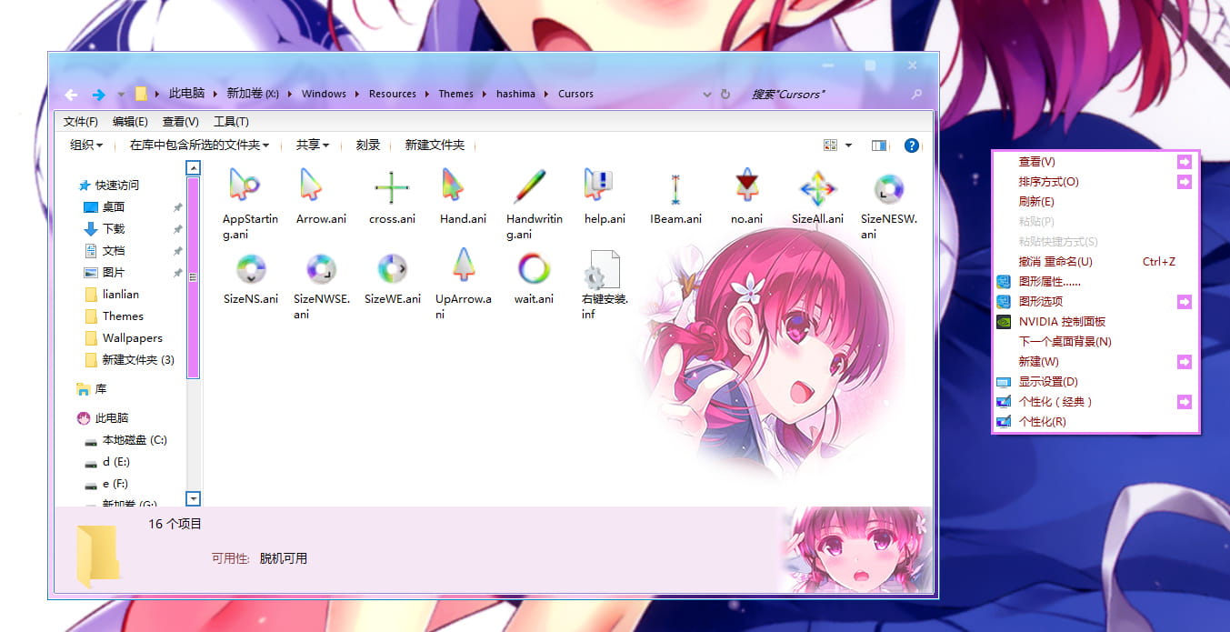
Task: Expand the 排序方式(O) submenu
Action: click(1050, 181)
